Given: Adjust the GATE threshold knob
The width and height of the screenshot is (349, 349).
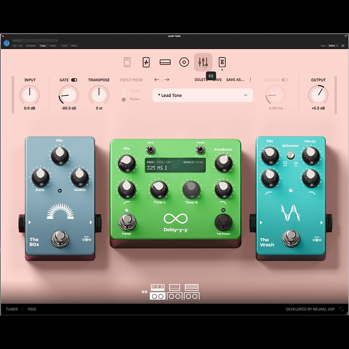Looking at the screenshot, I should pyautogui.click(x=68, y=95).
